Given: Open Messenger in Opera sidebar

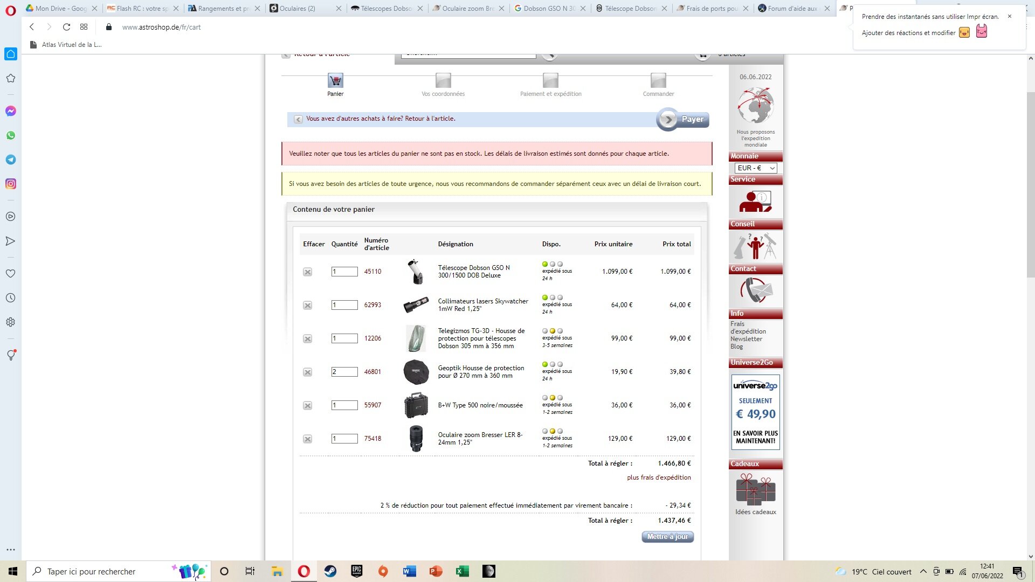Looking at the screenshot, I should click(x=10, y=111).
